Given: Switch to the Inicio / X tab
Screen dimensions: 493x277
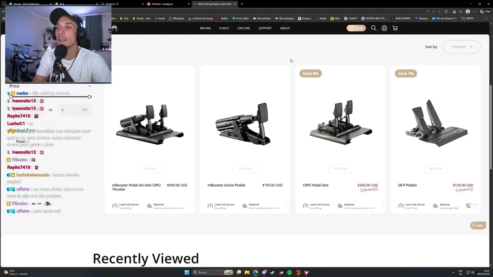Looking at the screenshot, I should coord(121,4).
